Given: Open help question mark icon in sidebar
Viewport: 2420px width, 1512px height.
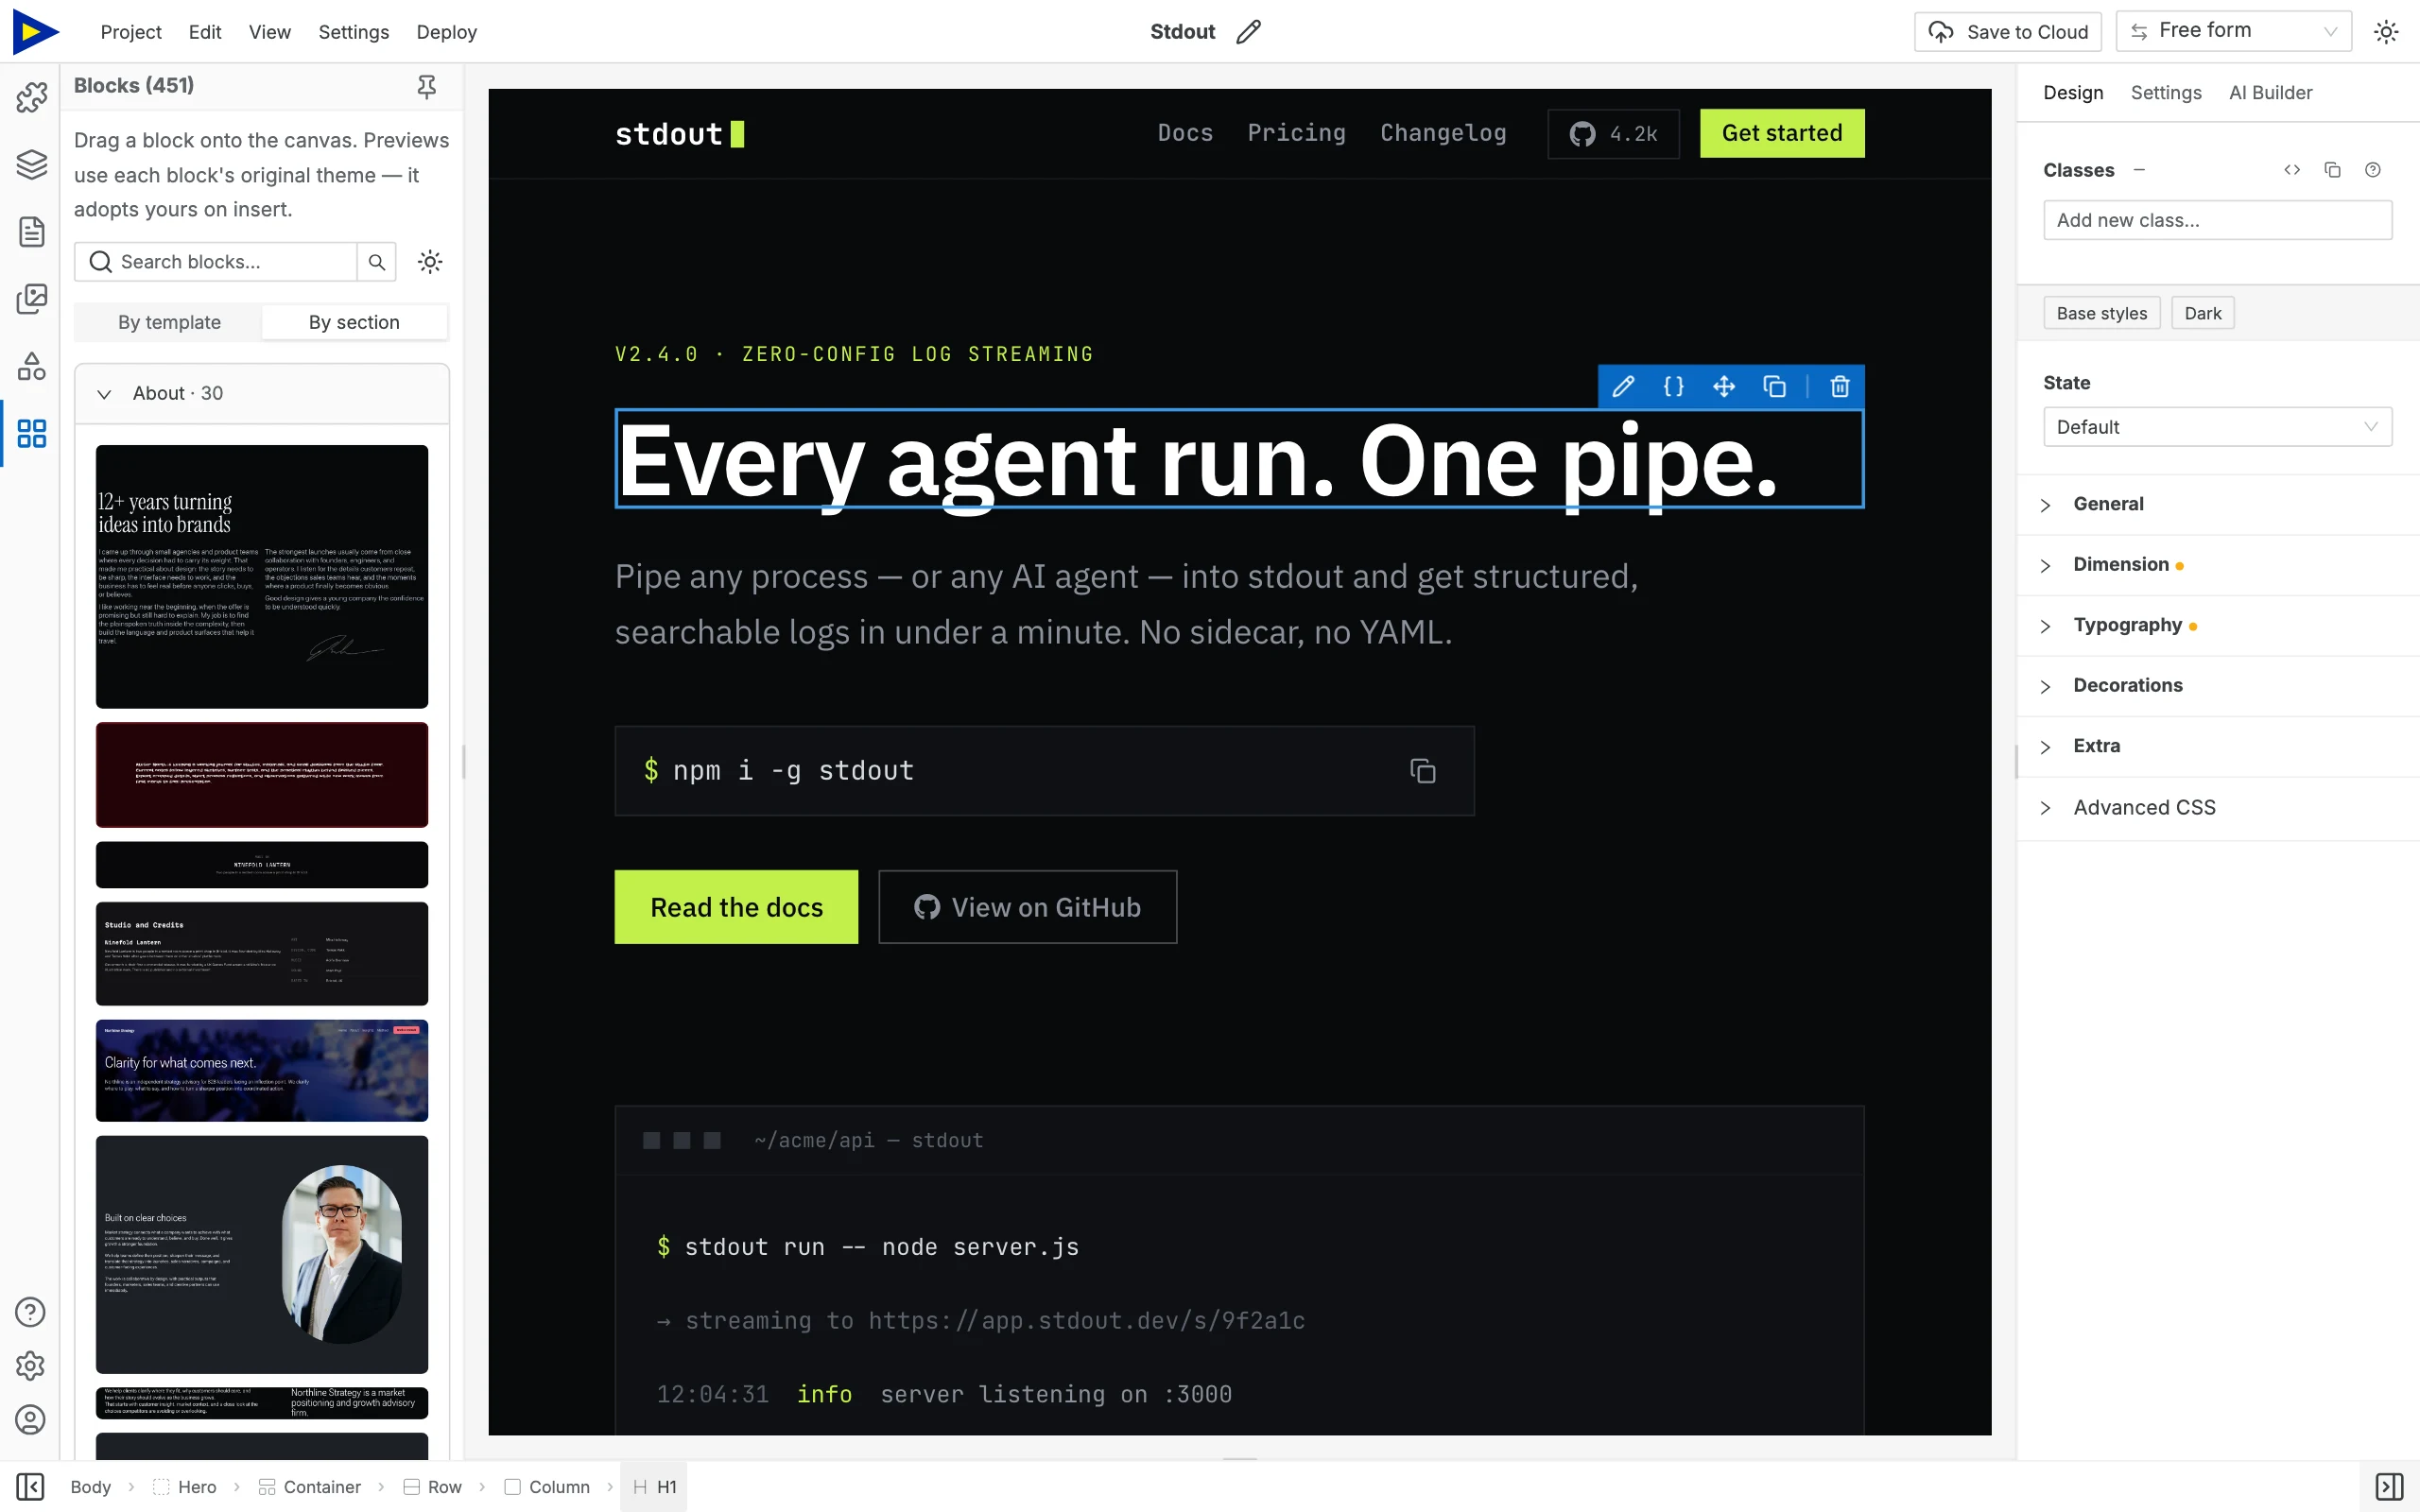Looking at the screenshot, I should (x=31, y=1311).
